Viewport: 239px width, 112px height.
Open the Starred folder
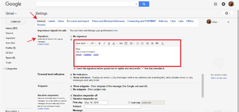click(9, 33)
